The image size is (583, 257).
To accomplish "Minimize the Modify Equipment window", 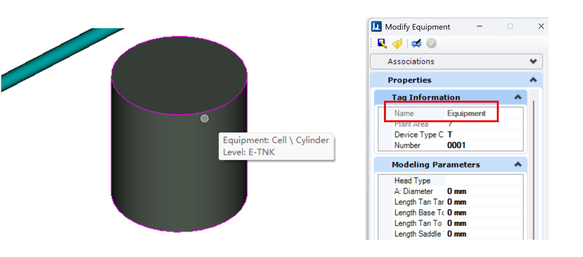I will [480, 26].
